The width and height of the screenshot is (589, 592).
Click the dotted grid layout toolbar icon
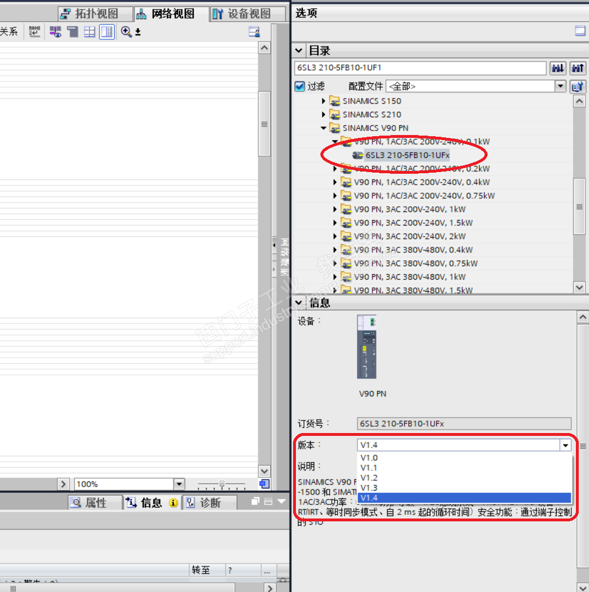pyautogui.click(x=90, y=32)
